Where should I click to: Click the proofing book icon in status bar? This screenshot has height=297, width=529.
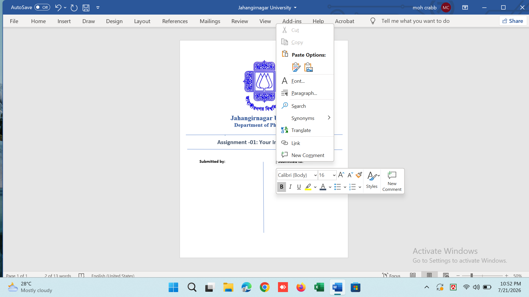click(x=81, y=275)
